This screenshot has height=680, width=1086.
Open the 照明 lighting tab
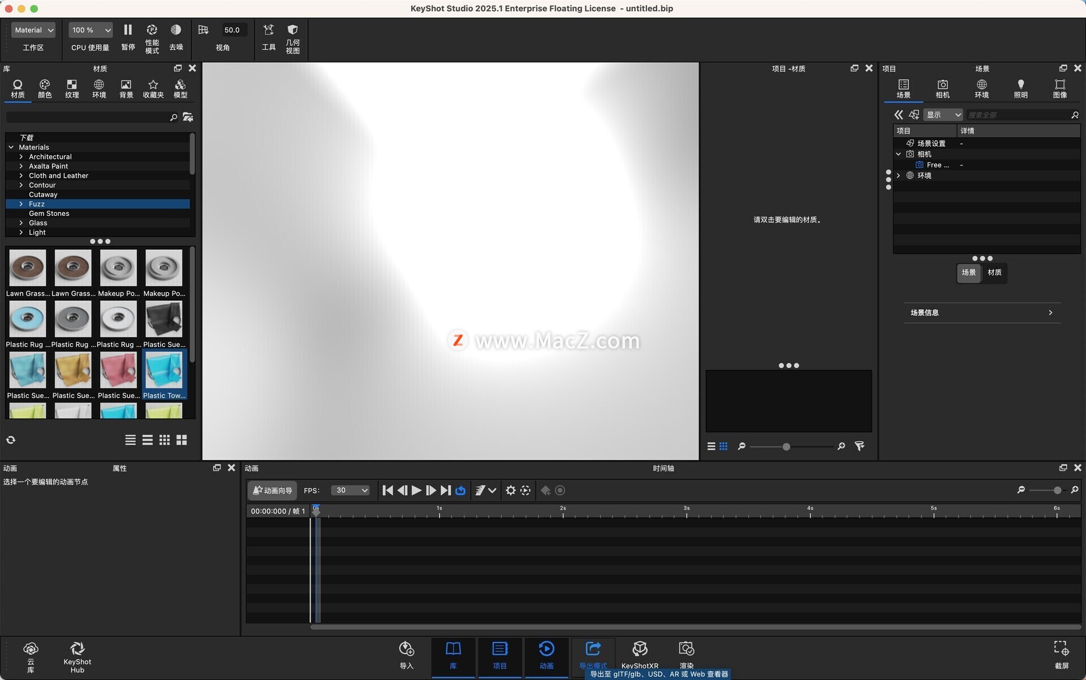tap(1020, 89)
